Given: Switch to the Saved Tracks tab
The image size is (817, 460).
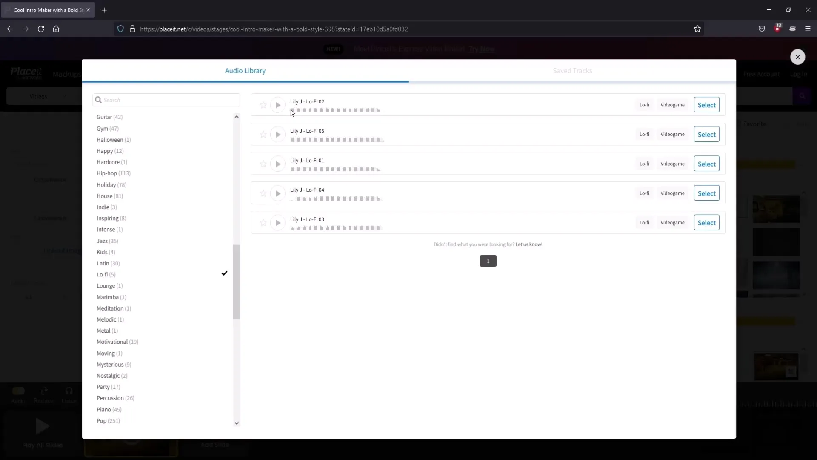Looking at the screenshot, I should 572,71.
